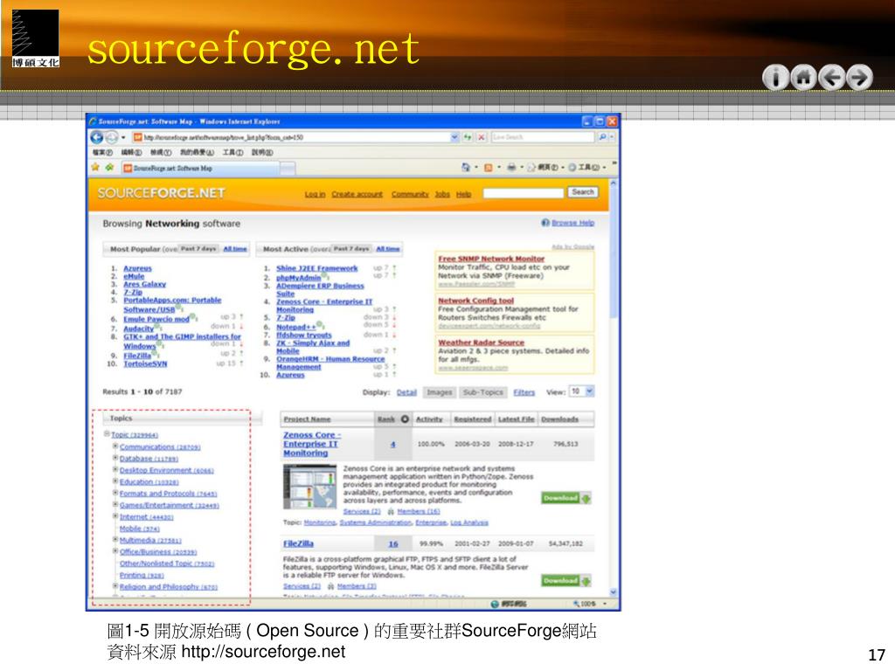Toggle the Images display option

[x=440, y=392]
